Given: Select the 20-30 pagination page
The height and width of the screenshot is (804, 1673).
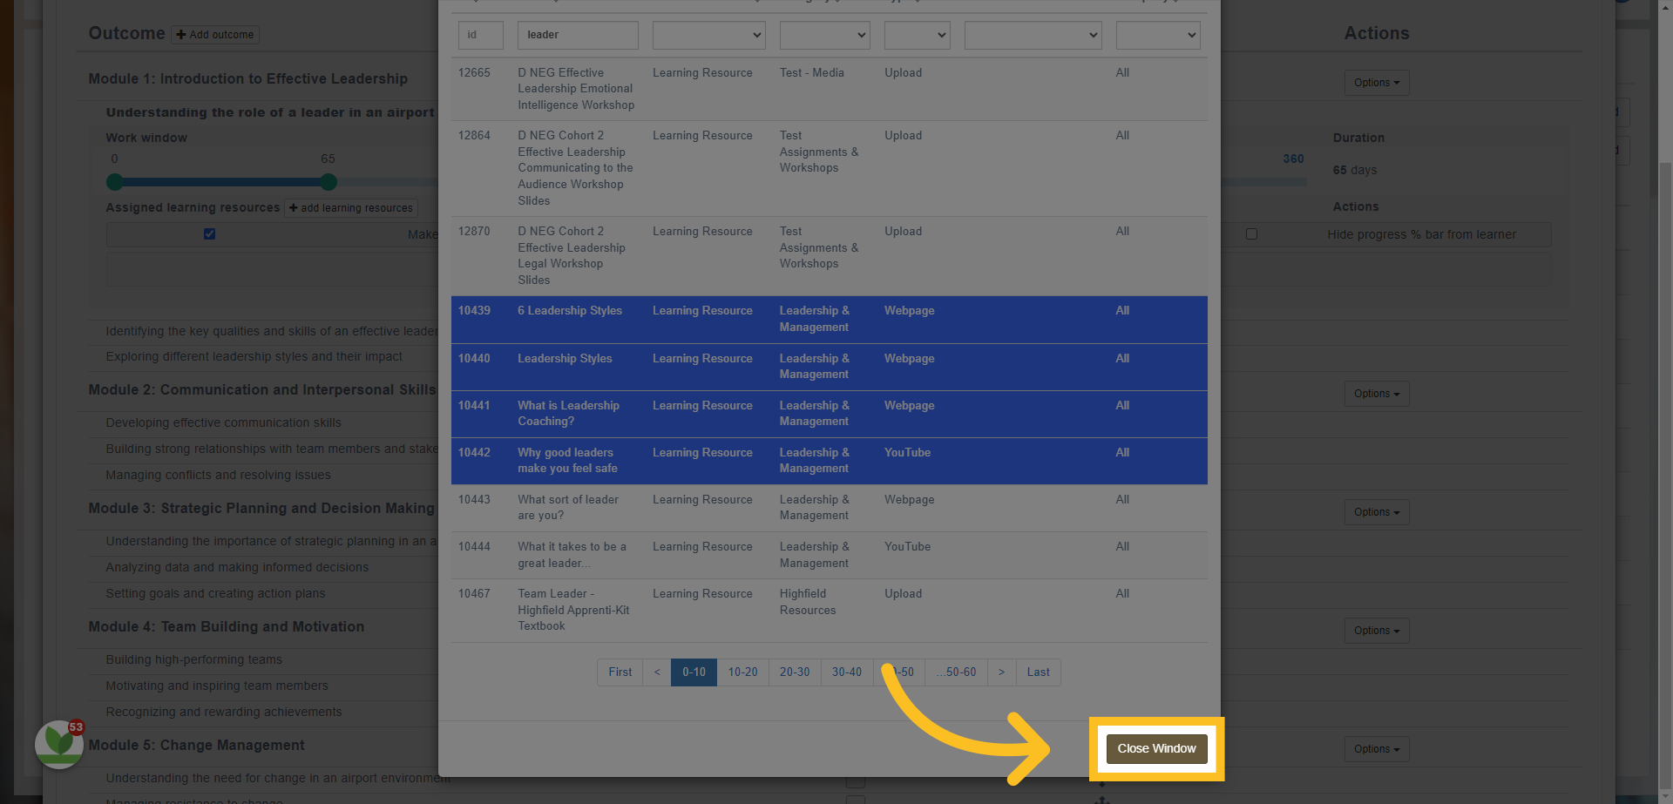Looking at the screenshot, I should click(x=795, y=672).
